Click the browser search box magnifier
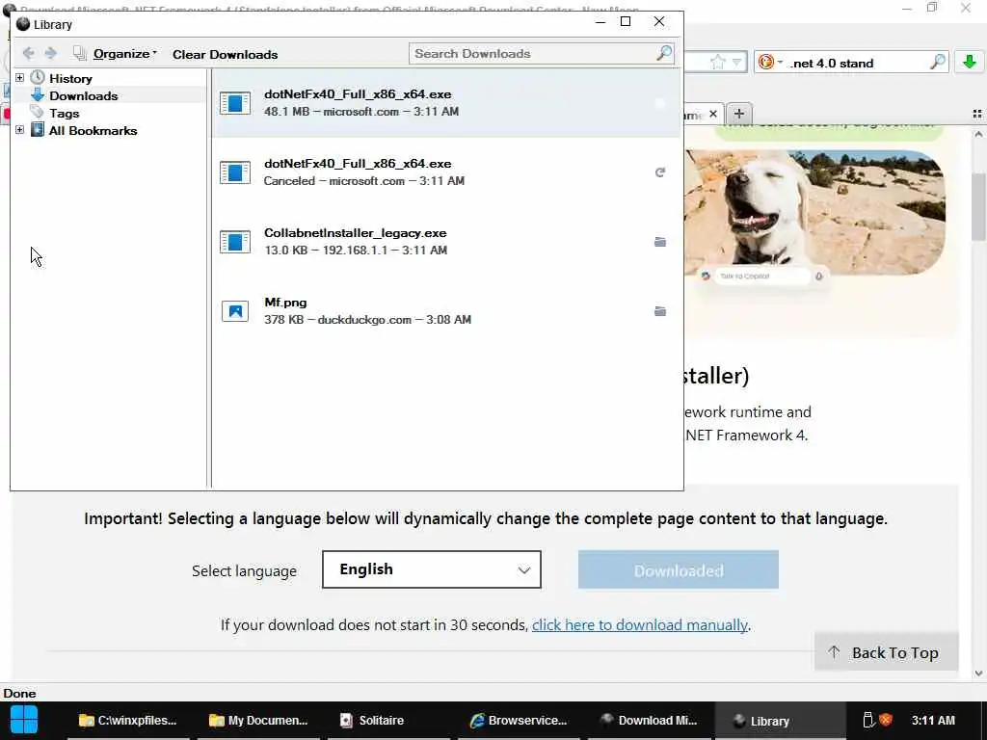The width and height of the screenshot is (987, 740). click(937, 63)
